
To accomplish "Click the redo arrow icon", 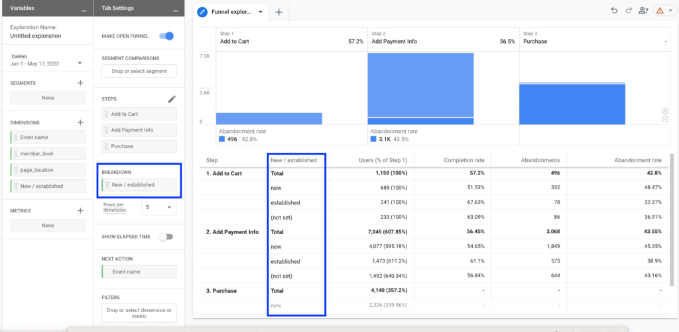I will [627, 10].
